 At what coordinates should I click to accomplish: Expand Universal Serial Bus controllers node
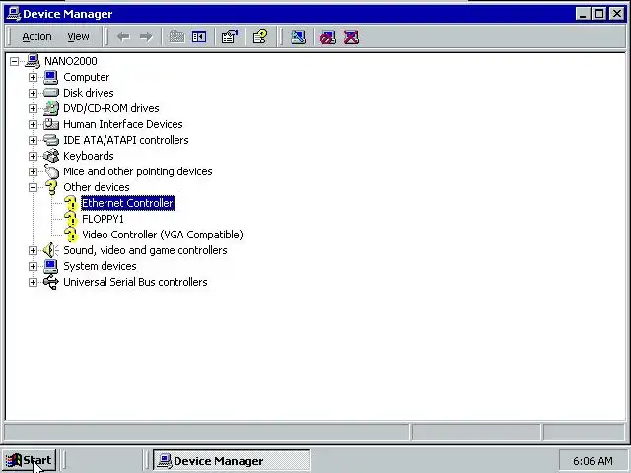coord(33,283)
